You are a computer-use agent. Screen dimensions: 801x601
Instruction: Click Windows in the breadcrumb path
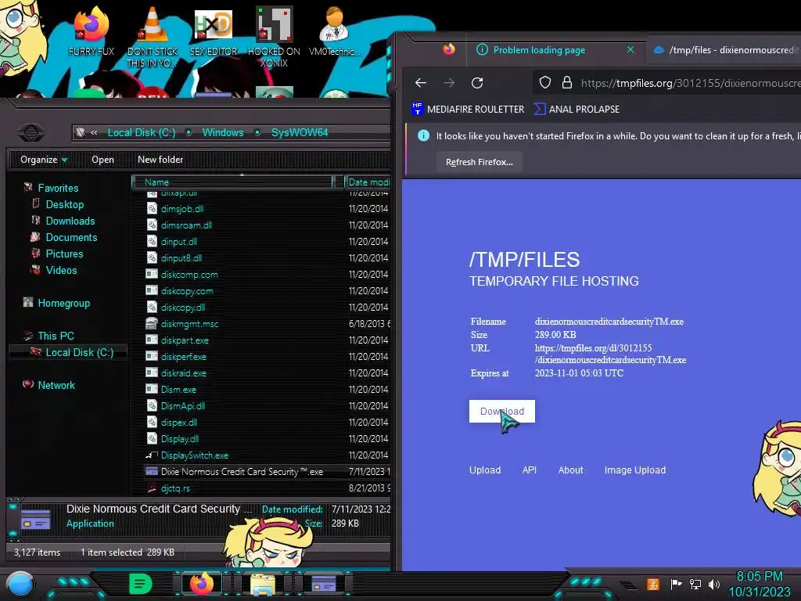(223, 132)
